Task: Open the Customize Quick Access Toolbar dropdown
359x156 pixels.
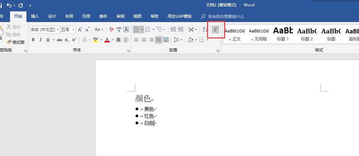Action: pos(31,5)
